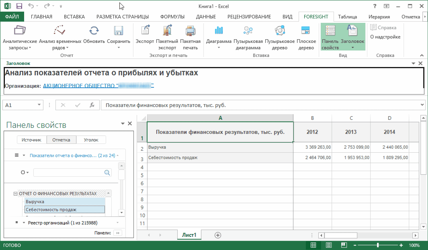The height and width of the screenshot is (250, 428).
Task: Switch to Page Layout view in status bar
Action: [329, 245]
